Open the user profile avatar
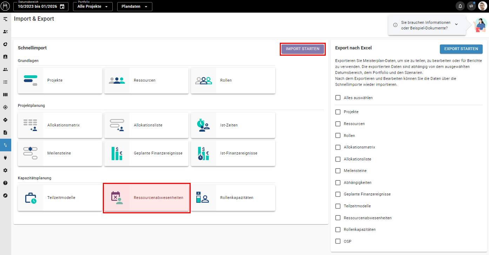 pyautogui.click(x=483, y=6)
